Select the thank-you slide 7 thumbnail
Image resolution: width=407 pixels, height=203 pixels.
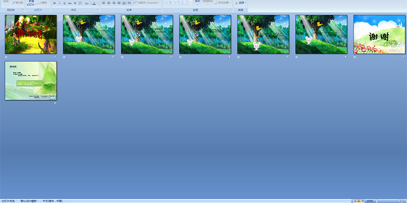coord(379,34)
